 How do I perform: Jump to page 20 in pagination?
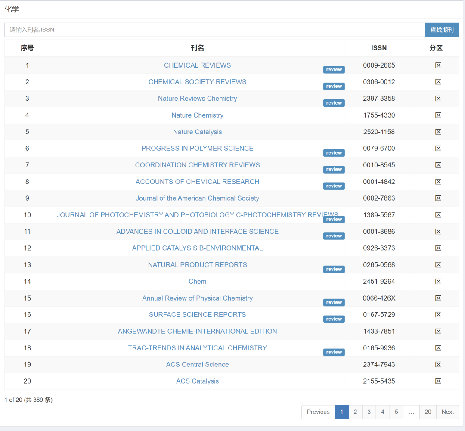coord(428,412)
